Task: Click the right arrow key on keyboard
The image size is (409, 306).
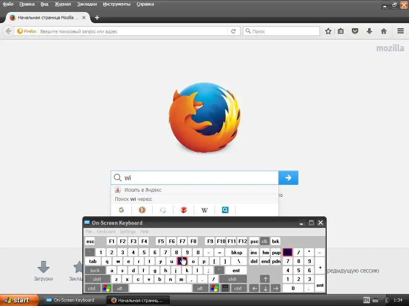Action: pyautogui.click(x=276, y=288)
